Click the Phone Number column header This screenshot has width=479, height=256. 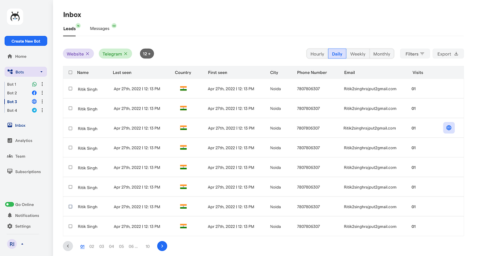coord(312,72)
